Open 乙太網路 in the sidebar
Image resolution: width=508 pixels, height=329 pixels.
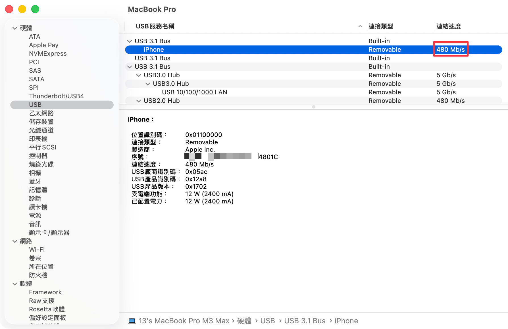tap(41, 113)
